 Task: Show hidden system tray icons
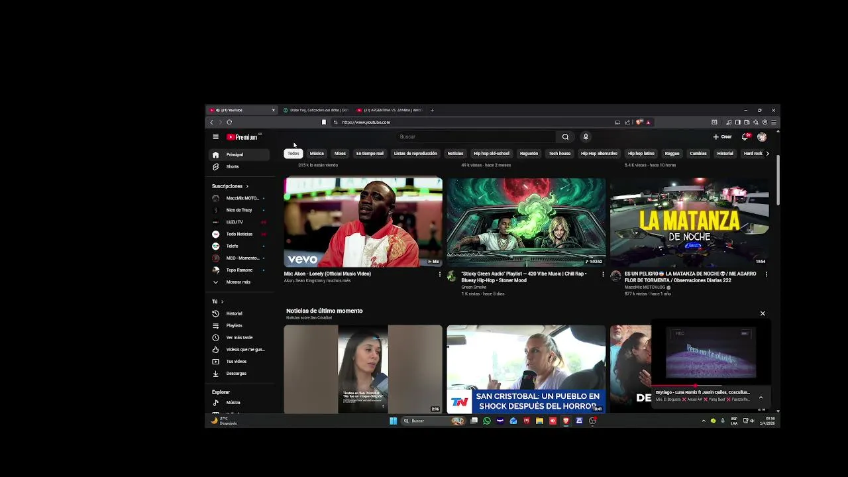click(x=704, y=421)
